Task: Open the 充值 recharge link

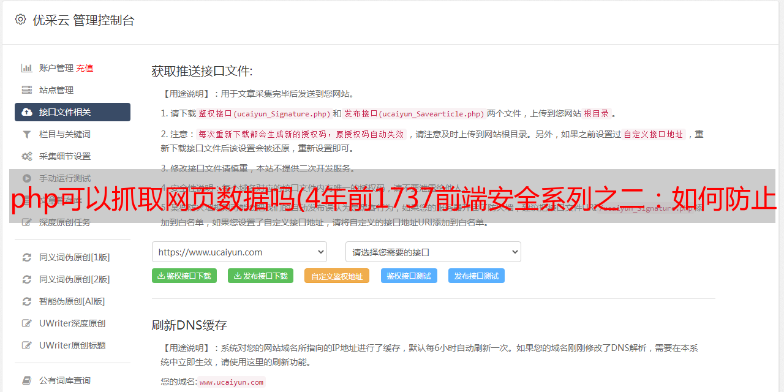Action: click(85, 68)
